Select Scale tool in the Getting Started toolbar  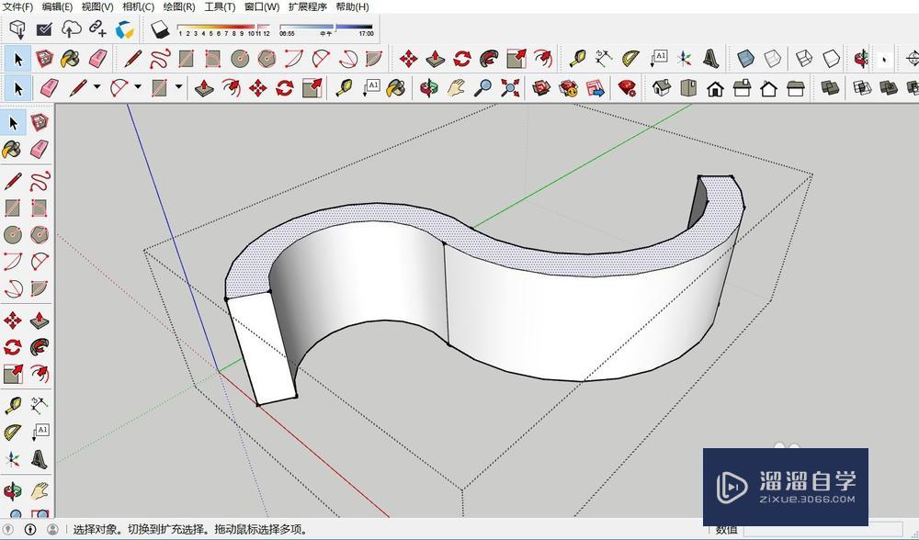(x=312, y=88)
